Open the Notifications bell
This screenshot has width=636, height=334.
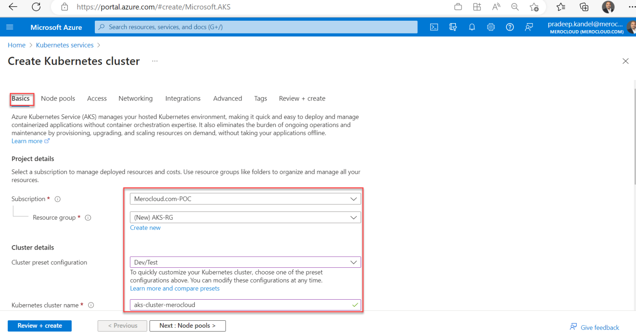click(x=472, y=27)
